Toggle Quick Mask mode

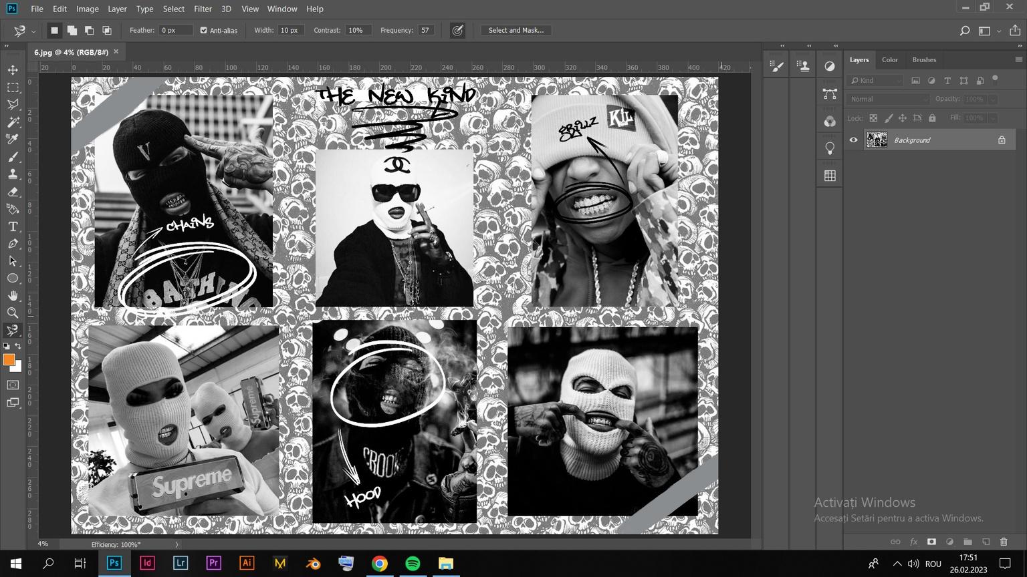click(13, 385)
